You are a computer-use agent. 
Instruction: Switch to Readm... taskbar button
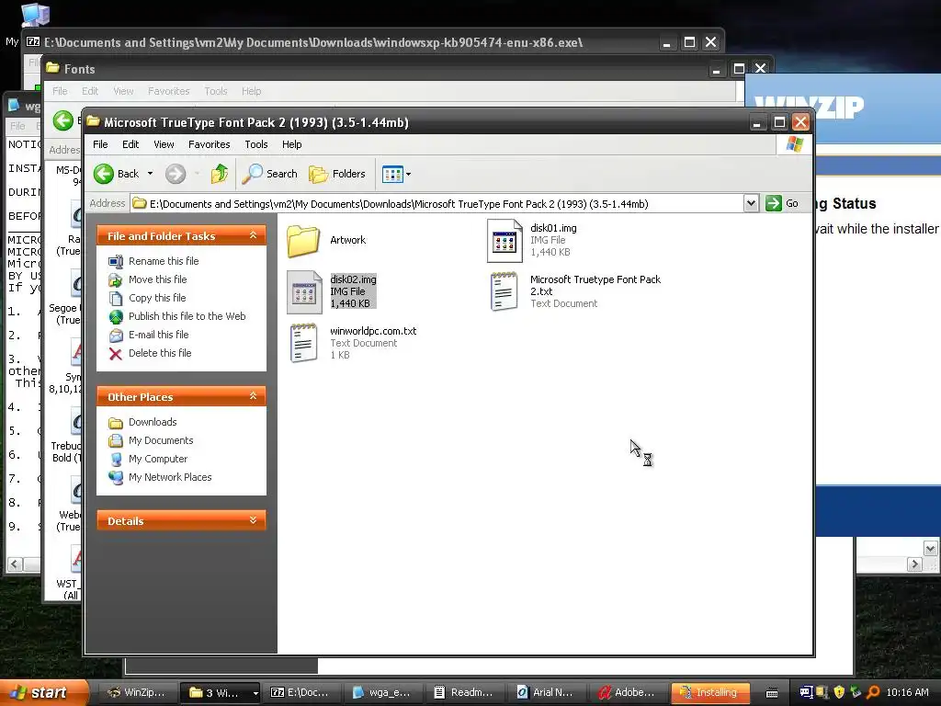[x=463, y=692]
